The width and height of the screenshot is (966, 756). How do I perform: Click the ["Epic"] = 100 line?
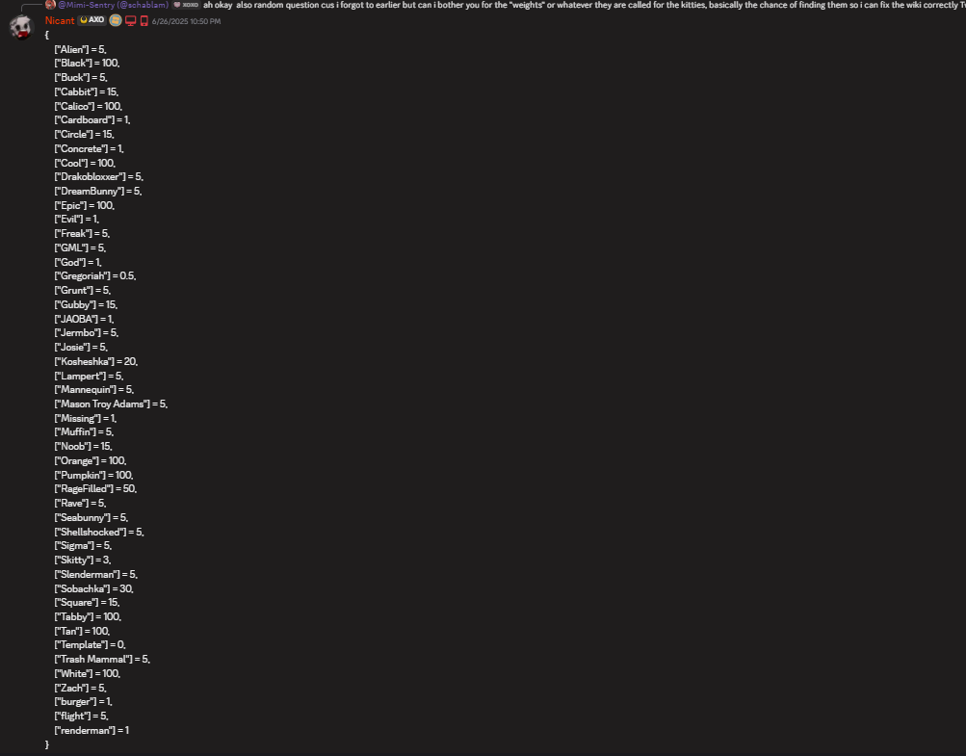point(85,205)
